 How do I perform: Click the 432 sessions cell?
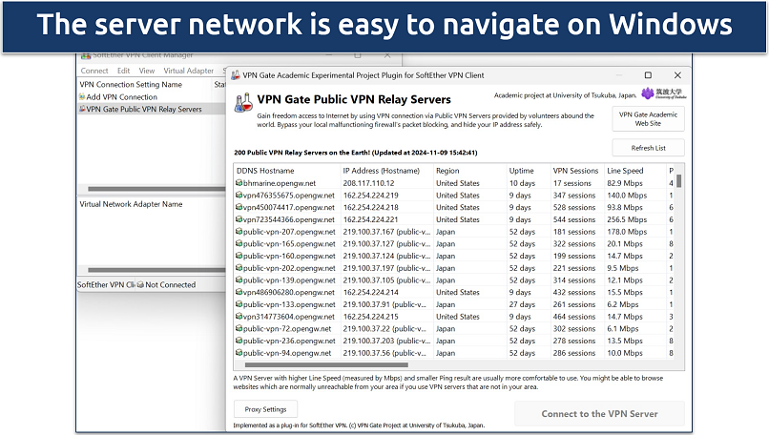[x=573, y=292]
